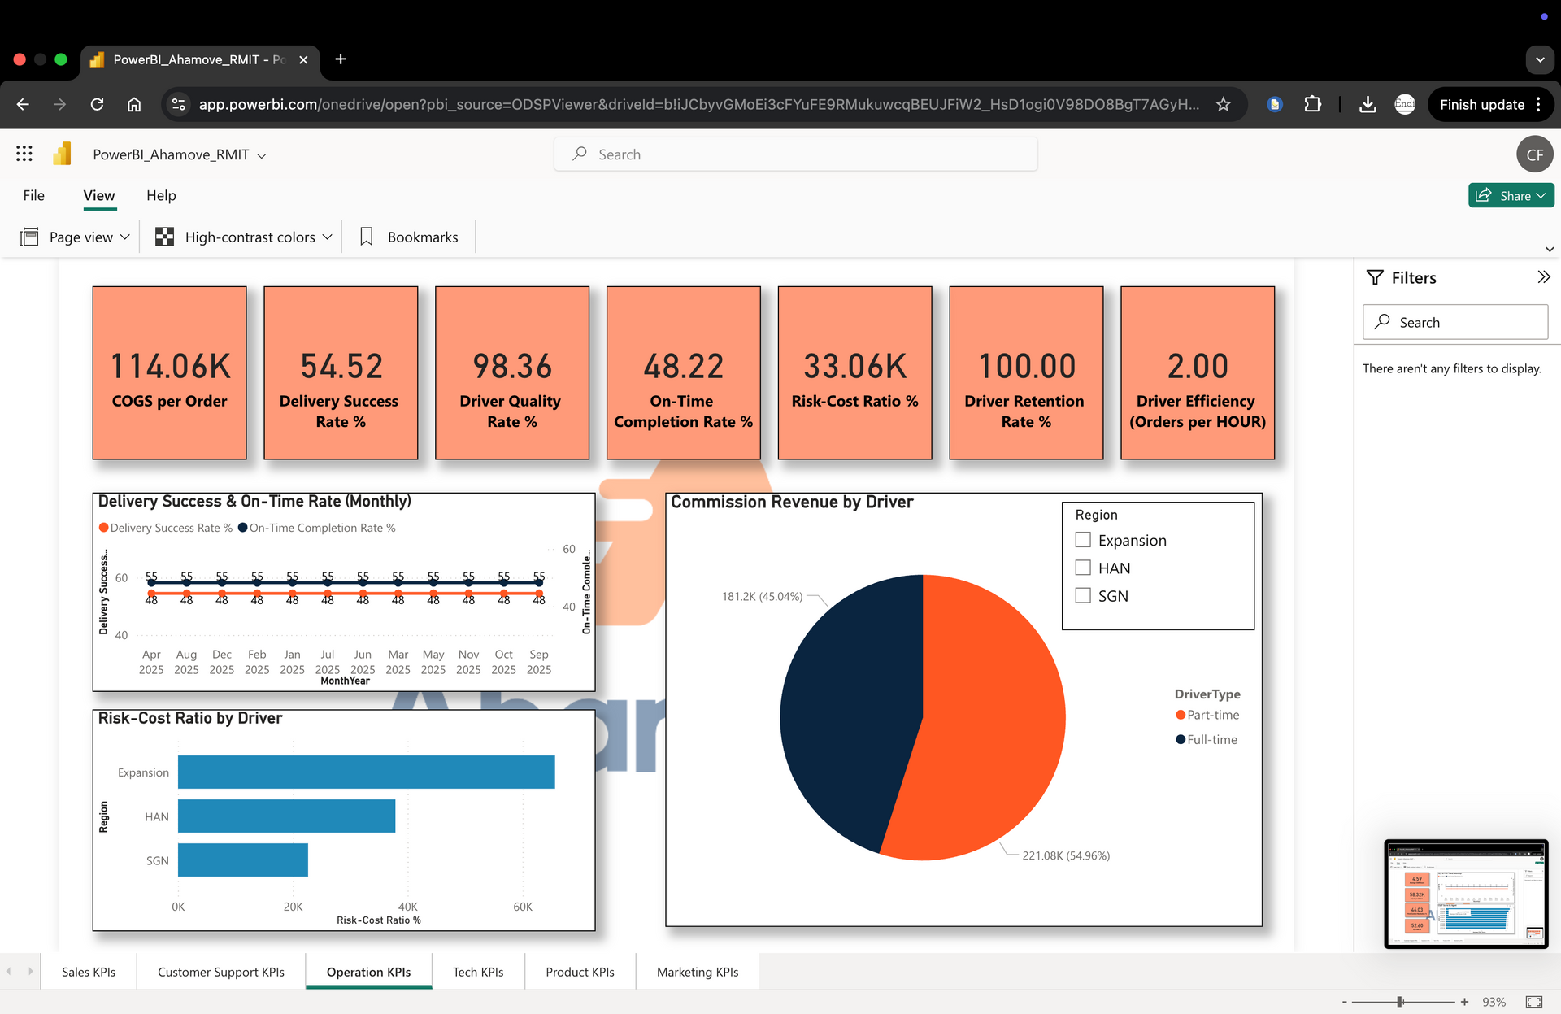Click the zoom in plus icon

[1464, 1002]
